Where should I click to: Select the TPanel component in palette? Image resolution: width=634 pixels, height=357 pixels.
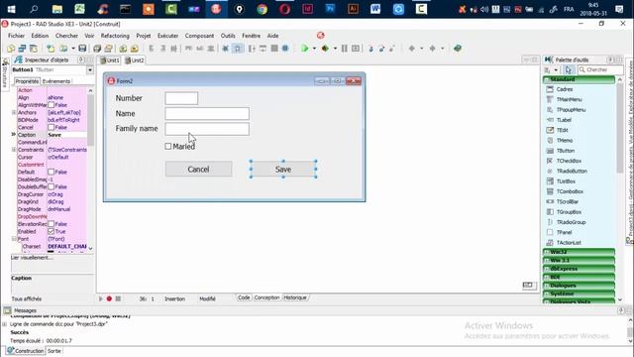pyautogui.click(x=564, y=232)
